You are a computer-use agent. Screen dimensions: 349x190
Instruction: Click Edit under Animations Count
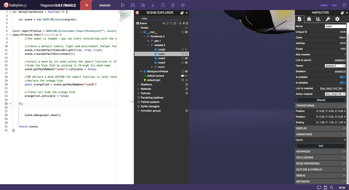320,146
